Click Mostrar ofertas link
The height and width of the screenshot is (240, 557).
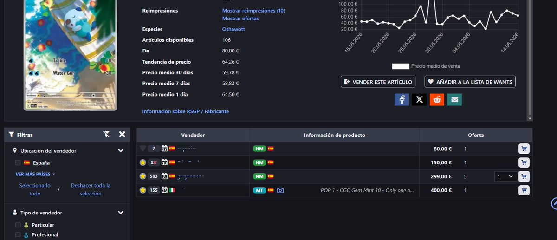[x=240, y=19]
